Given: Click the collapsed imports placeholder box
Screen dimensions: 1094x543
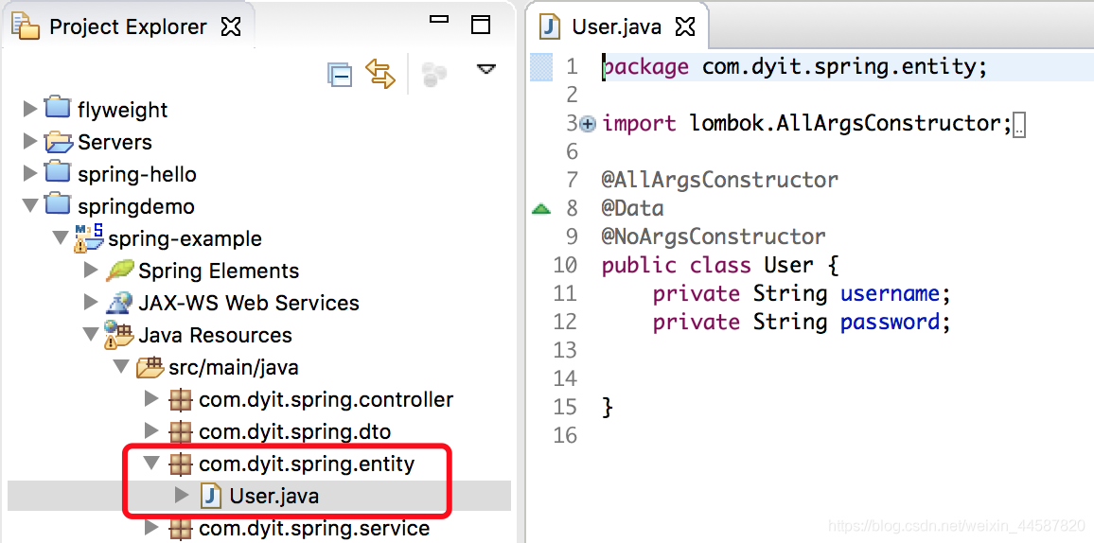Looking at the screenshot, I should pos(1019,126).
